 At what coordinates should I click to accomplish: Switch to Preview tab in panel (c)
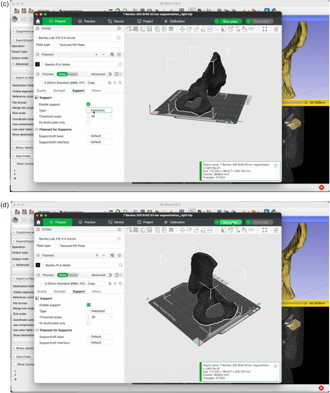click(87, 21)
